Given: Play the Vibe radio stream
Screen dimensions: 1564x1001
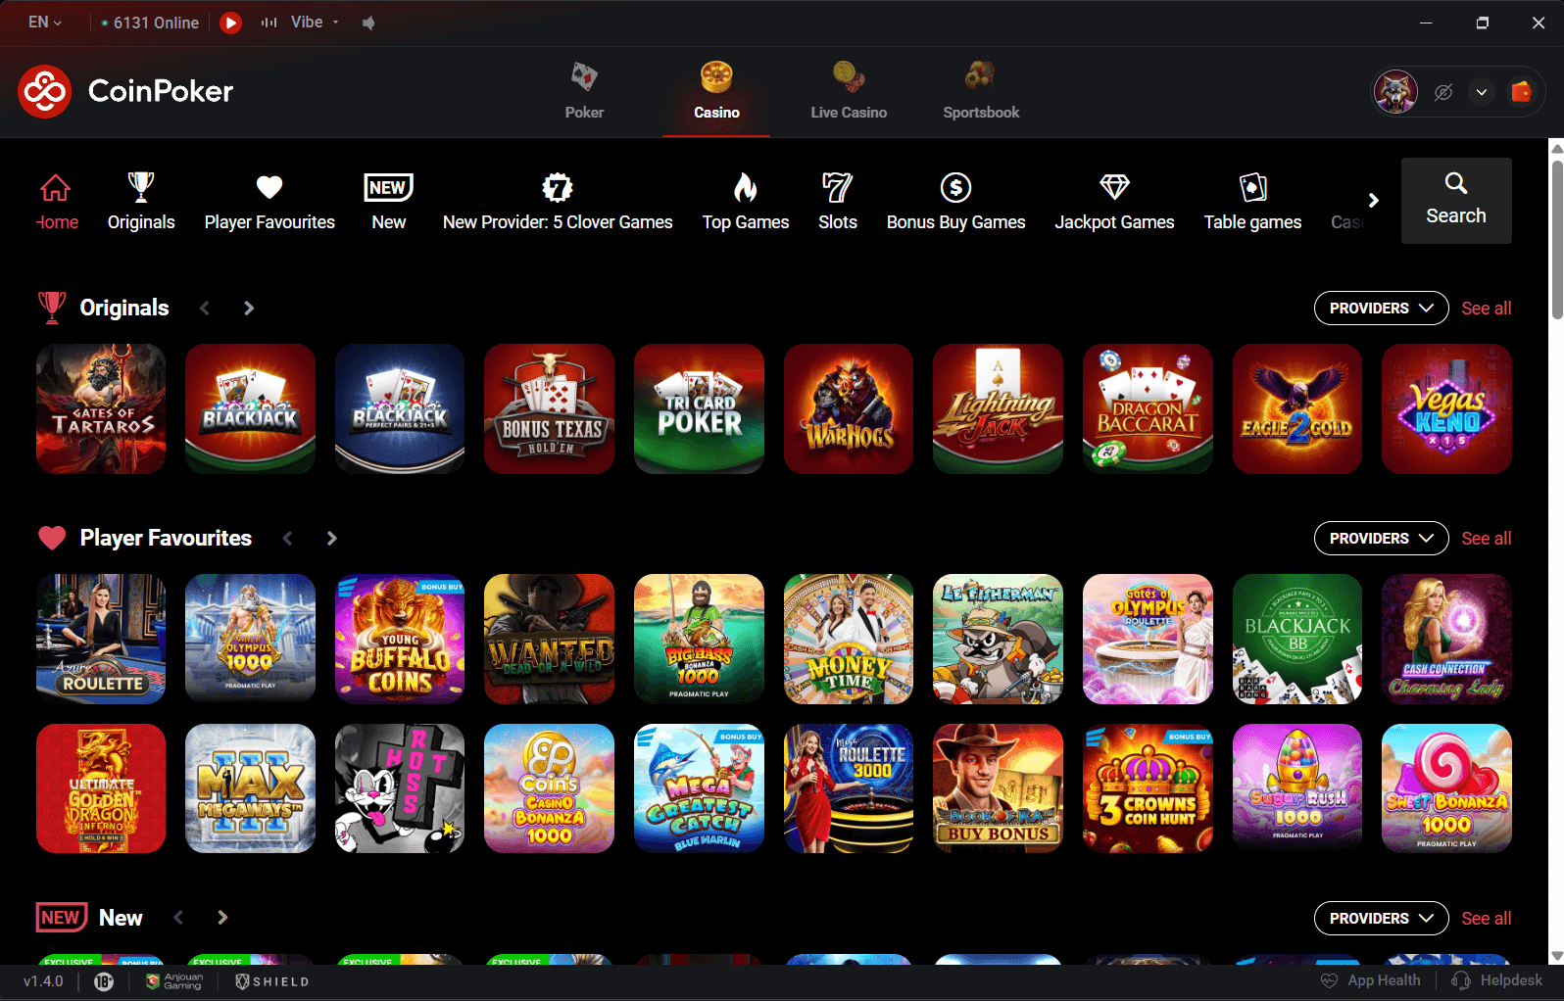Looking at the screenshot, I should coord(231,23).
